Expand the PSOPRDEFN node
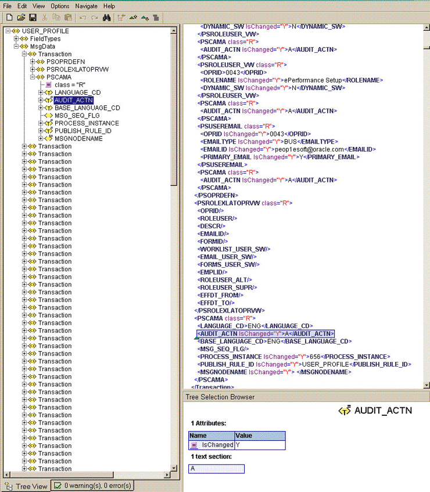Screen dimensions: 430x492 [x=33, y=62]
